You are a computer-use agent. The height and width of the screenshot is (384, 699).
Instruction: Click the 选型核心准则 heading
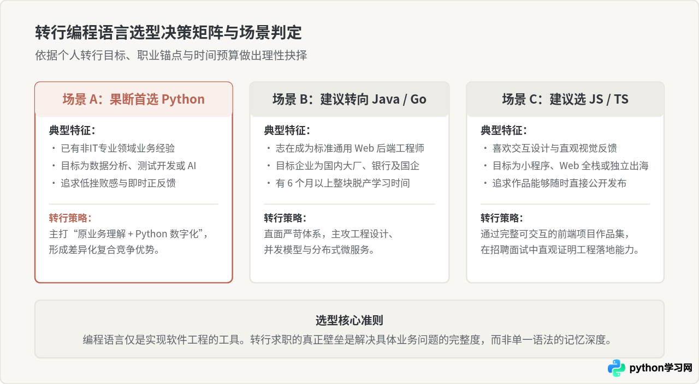(349, 320)
